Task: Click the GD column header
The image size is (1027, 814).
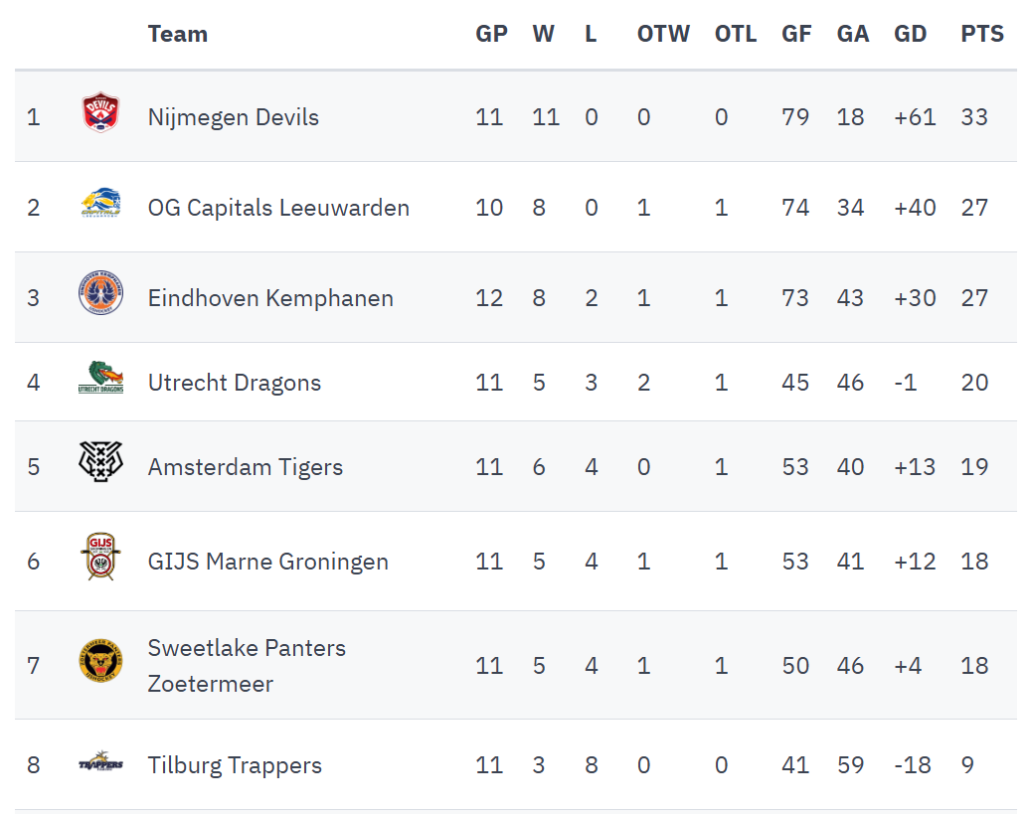Action: pyautogui.click(x=911, y=34)
